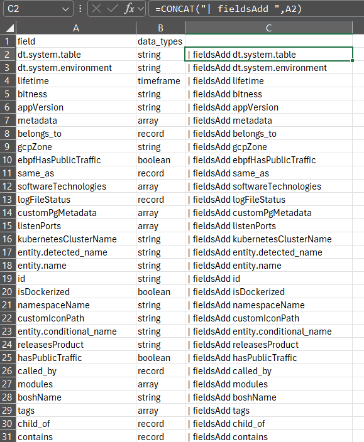
Task: Select '| fieldsAdd tags' cell
Action: 268,411
